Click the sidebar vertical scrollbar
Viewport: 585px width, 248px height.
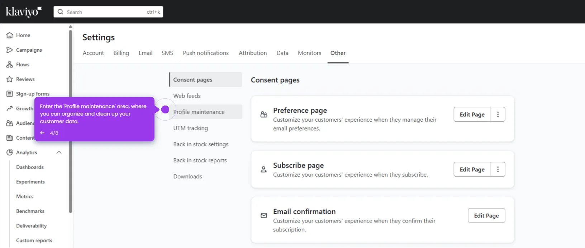coord(71,121)
